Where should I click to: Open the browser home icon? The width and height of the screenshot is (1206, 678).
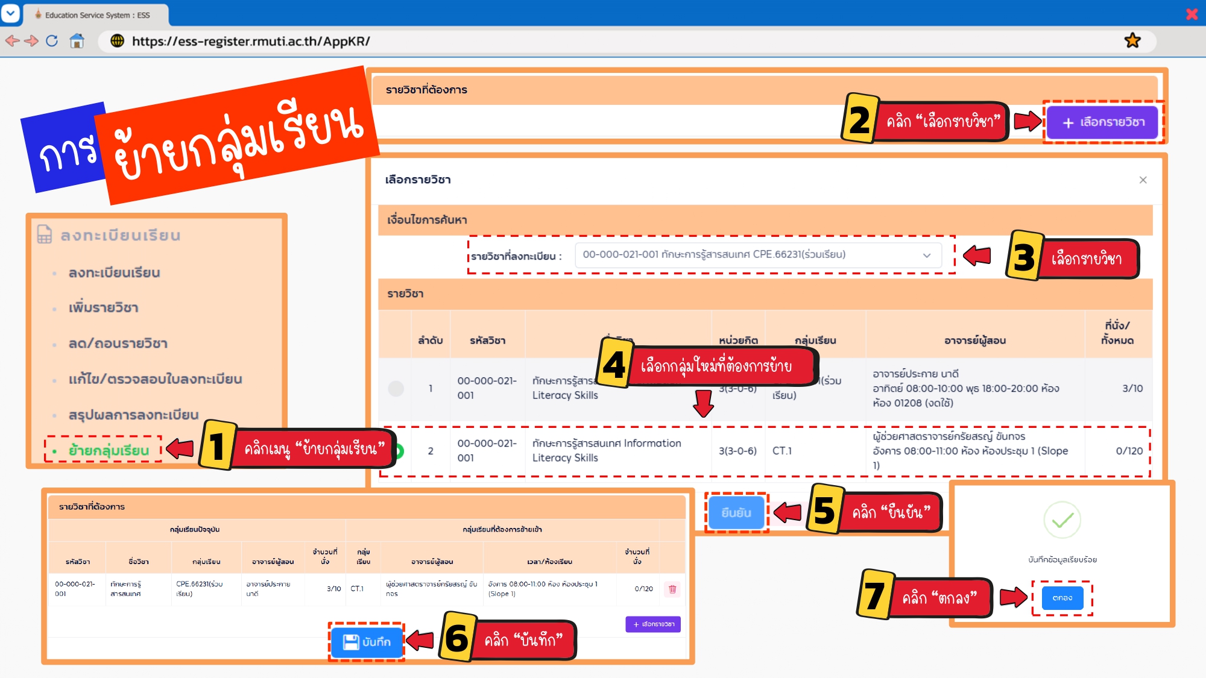point(77,41)
